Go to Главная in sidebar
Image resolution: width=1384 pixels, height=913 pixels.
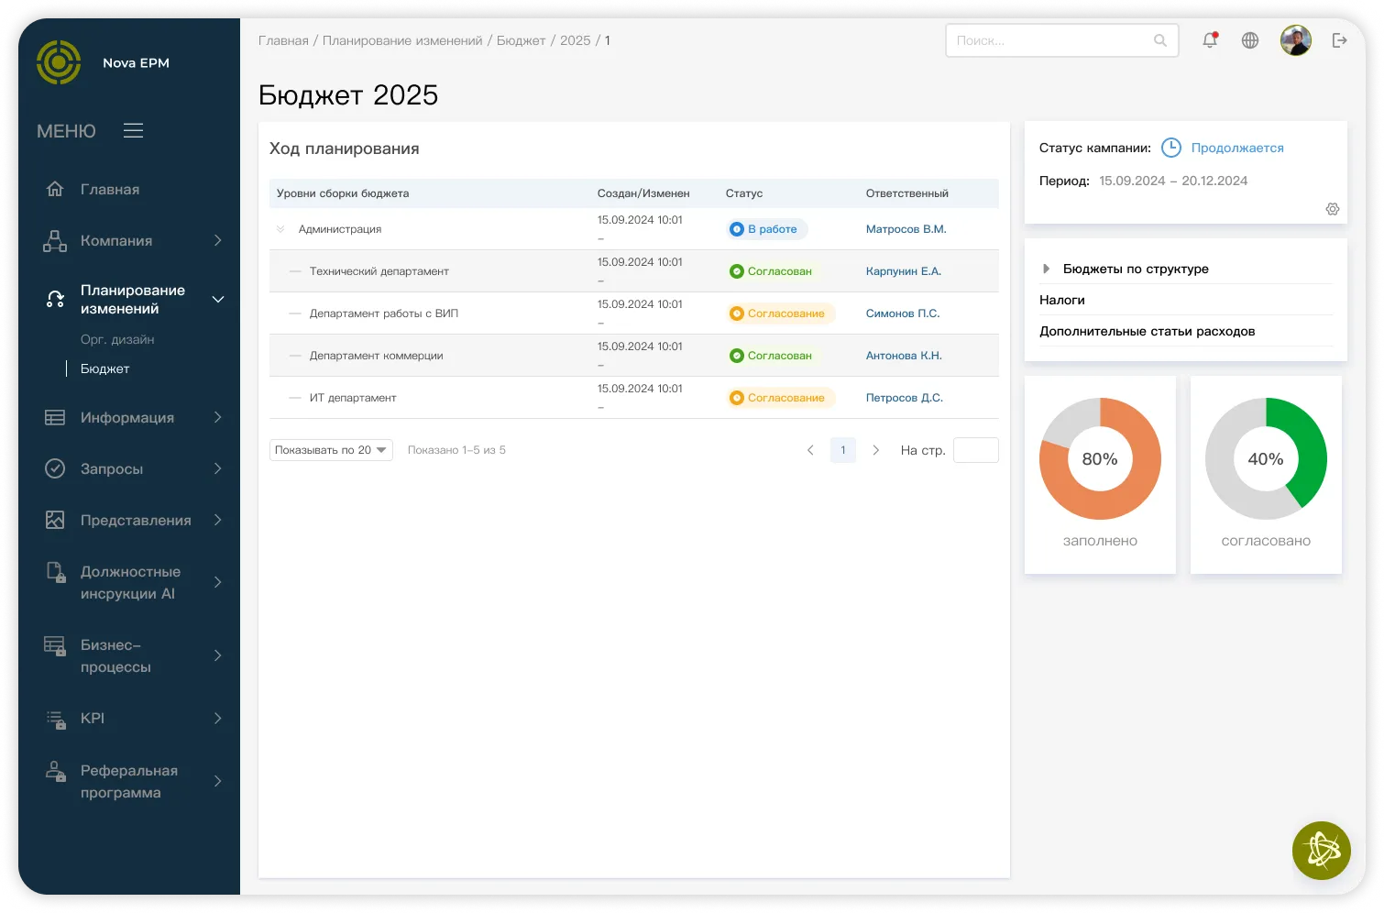(x=110, y=189)
